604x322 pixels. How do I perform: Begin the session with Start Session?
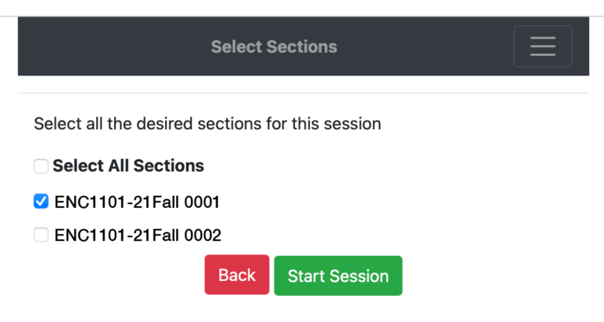click(x=338, y=276)
